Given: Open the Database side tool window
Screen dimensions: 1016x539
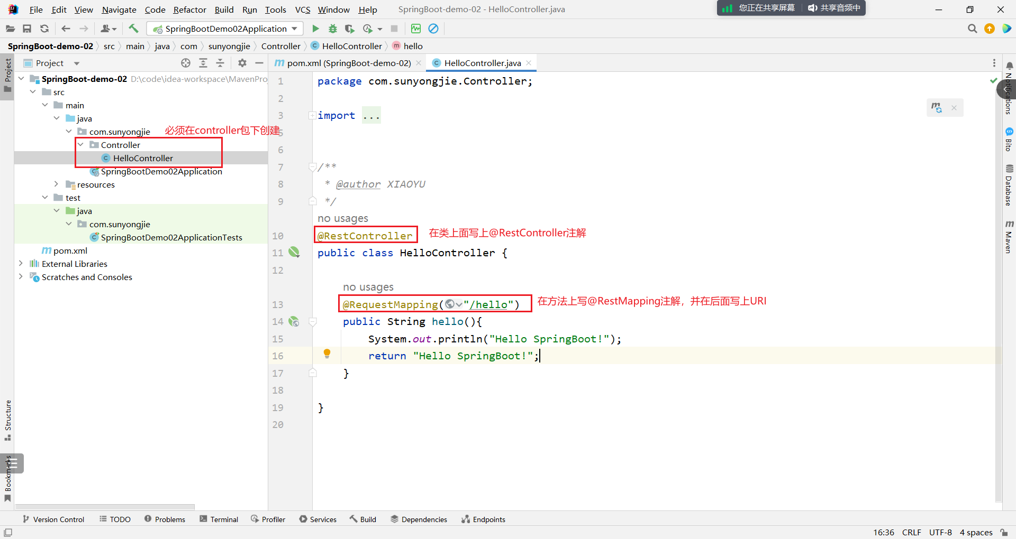Looking at the screenshot, I should [x=1009, y=185].
